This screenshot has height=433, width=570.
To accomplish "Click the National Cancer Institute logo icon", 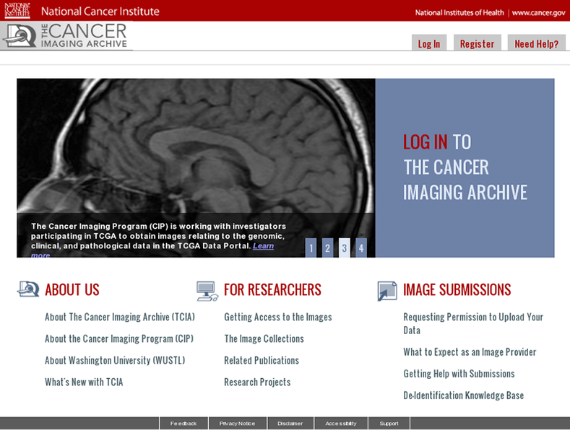I will click(17, 10).
